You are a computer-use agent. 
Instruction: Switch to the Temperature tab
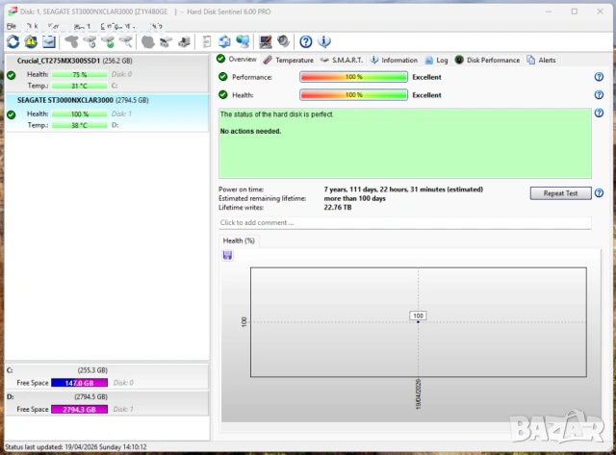(x=289, y=60)
